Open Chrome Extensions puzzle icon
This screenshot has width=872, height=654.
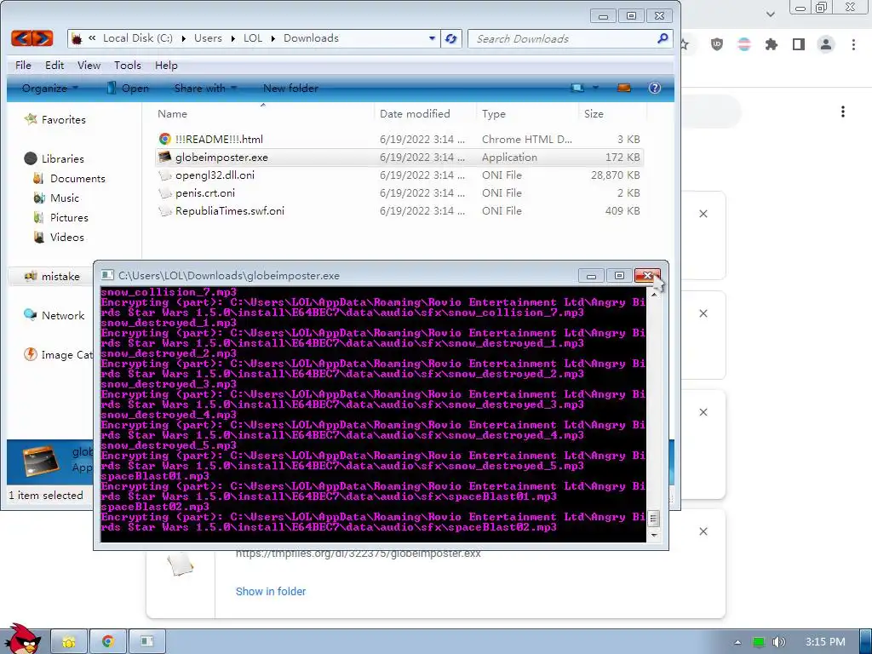pos(772,44)
